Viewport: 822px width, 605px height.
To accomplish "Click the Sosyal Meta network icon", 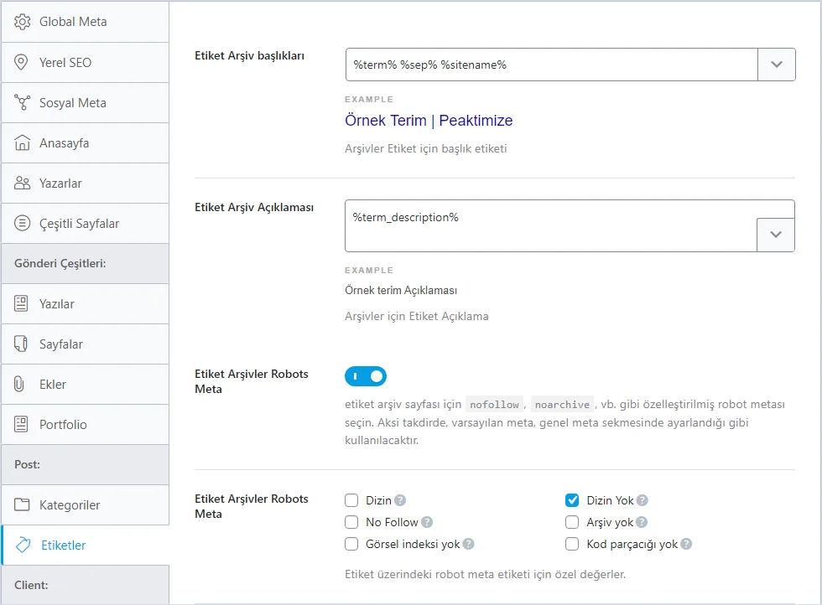I will click(x=22, y=103).
